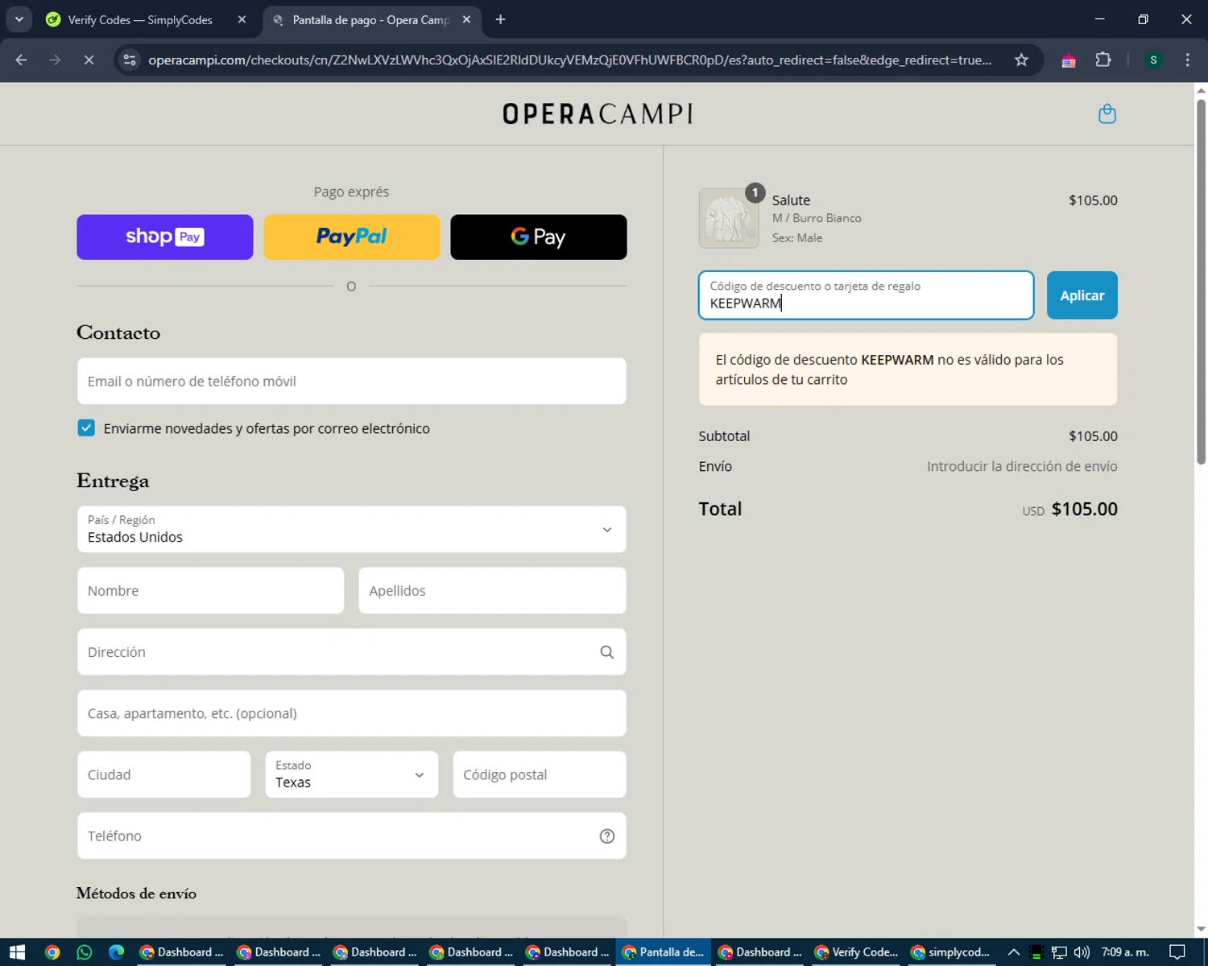Open the tab search dropdown arrow
This screenshot has width=1208, height=966.
[x=19, y=19]
